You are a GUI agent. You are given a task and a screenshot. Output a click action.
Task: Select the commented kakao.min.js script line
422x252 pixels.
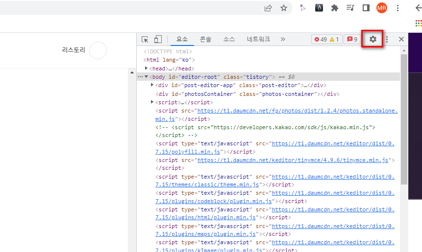(x=265, y=131)
